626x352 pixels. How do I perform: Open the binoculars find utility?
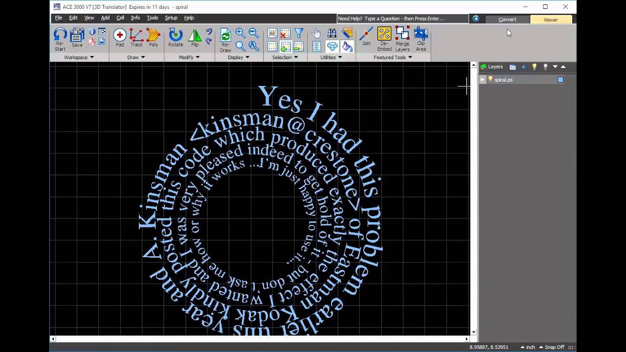click(x=332, y=33)
